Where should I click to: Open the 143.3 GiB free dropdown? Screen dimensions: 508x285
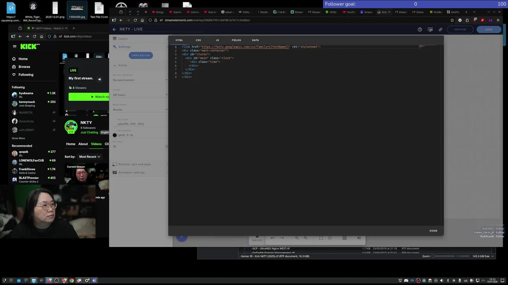click(483, 256)
